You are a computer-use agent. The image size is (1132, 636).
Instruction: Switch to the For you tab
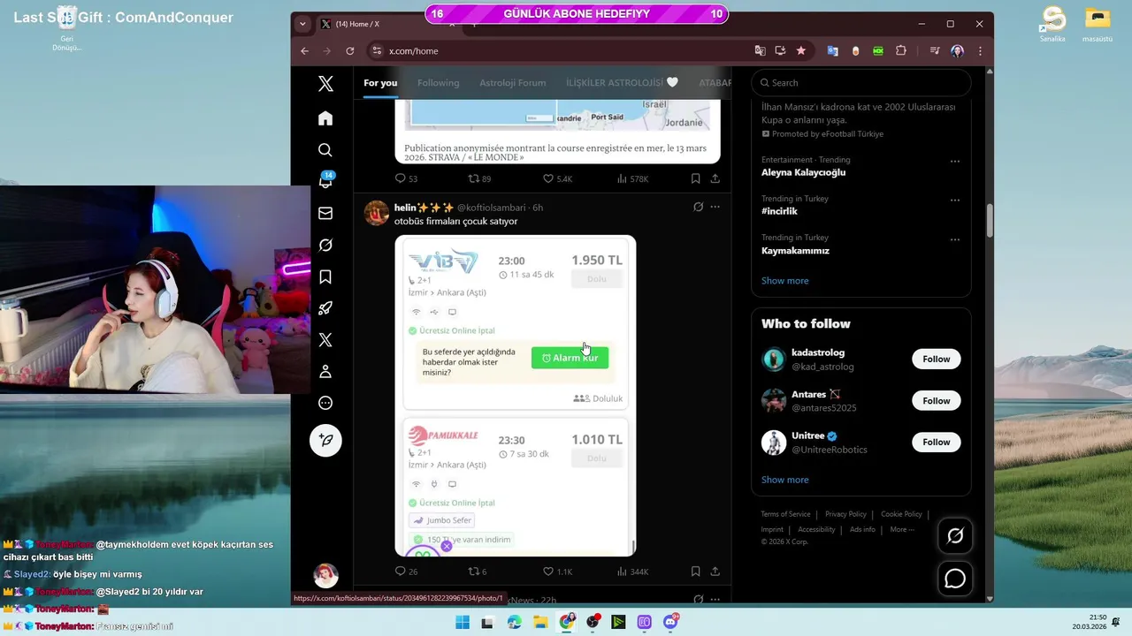(x=380, y=83)
